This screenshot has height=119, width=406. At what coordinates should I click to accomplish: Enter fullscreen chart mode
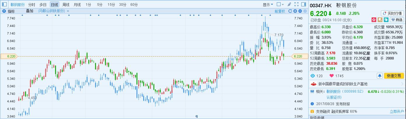[x=297, y=4]
